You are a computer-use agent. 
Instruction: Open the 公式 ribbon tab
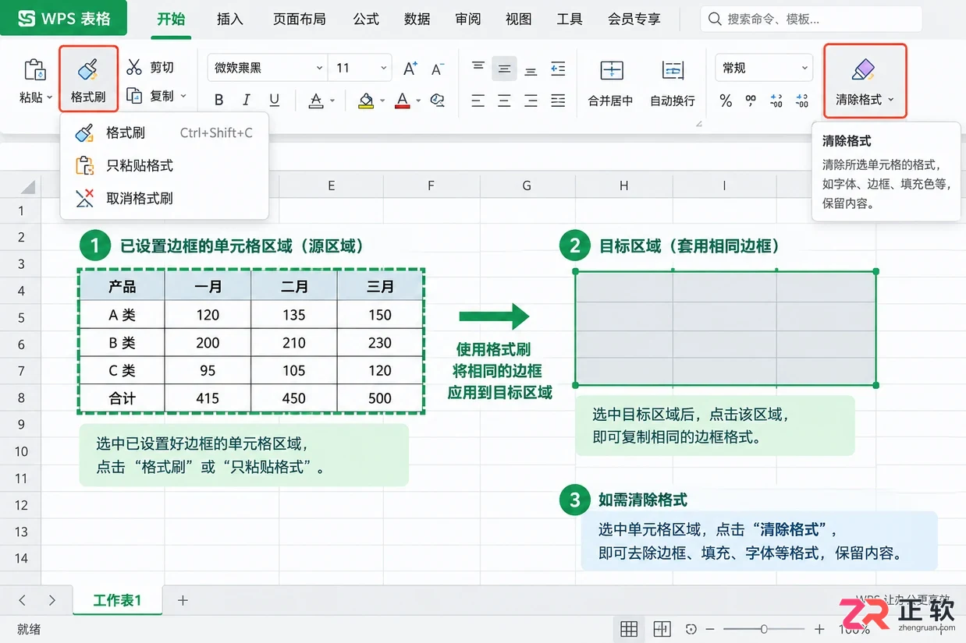366,19
